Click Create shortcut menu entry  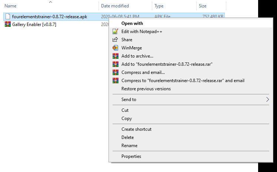(x=136, y=129)
